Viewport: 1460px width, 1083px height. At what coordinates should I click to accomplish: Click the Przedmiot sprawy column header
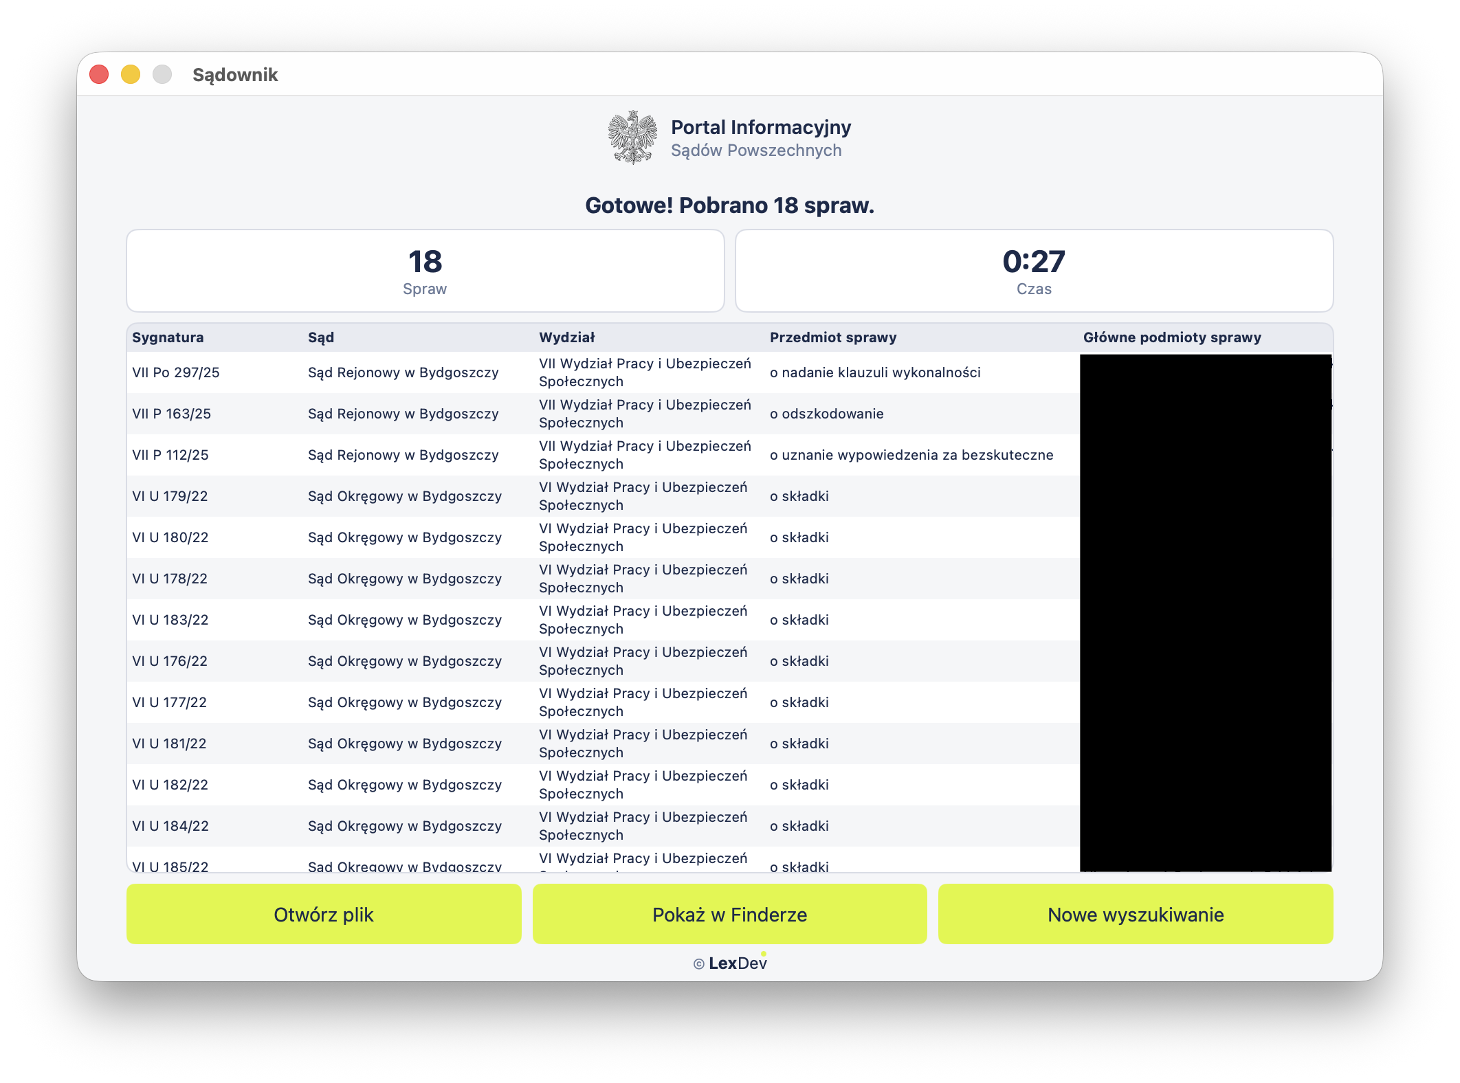tap(833, 337)
